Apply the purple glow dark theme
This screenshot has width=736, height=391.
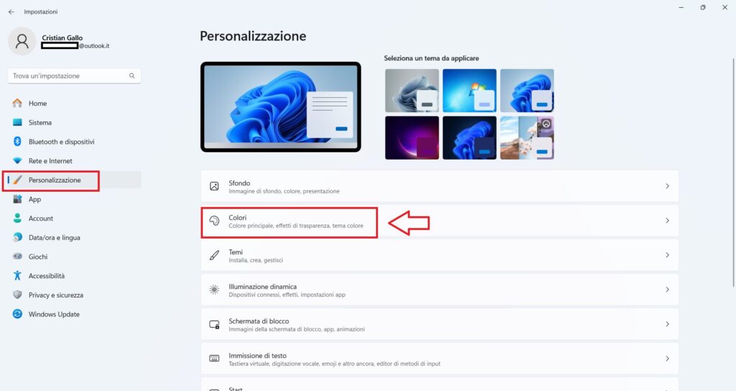tap(412, 138)
